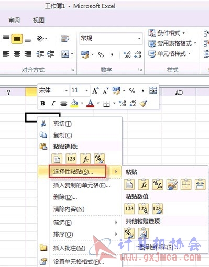
Task: Select Paste Values 123 icon under 粘贴数值
Action: [x=129, y=208]
